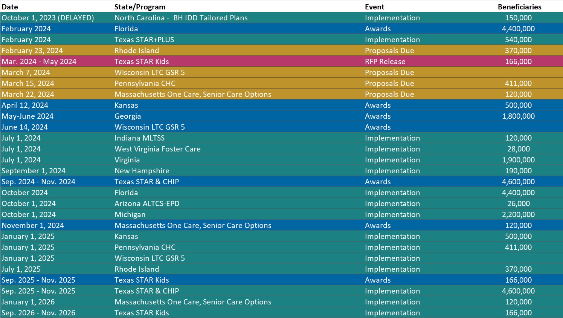
Task: Click the January 1, 2026 date cell
Action: (28, 302)
